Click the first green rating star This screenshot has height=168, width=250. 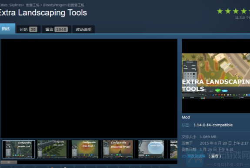click(220, 11)
